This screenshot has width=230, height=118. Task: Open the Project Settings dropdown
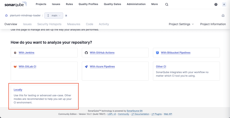point(181,24)
